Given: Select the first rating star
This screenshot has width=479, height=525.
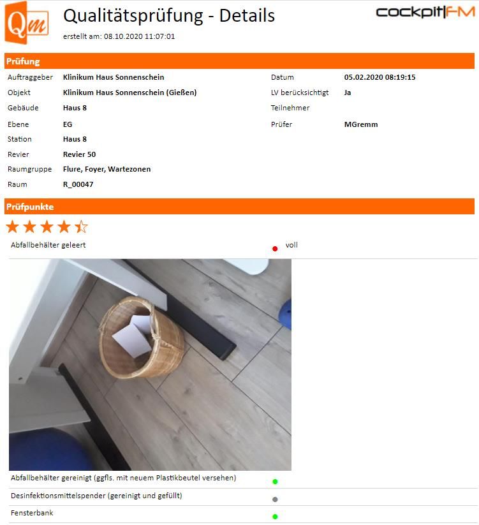Looking at the screenshot, I should [13, 226].
